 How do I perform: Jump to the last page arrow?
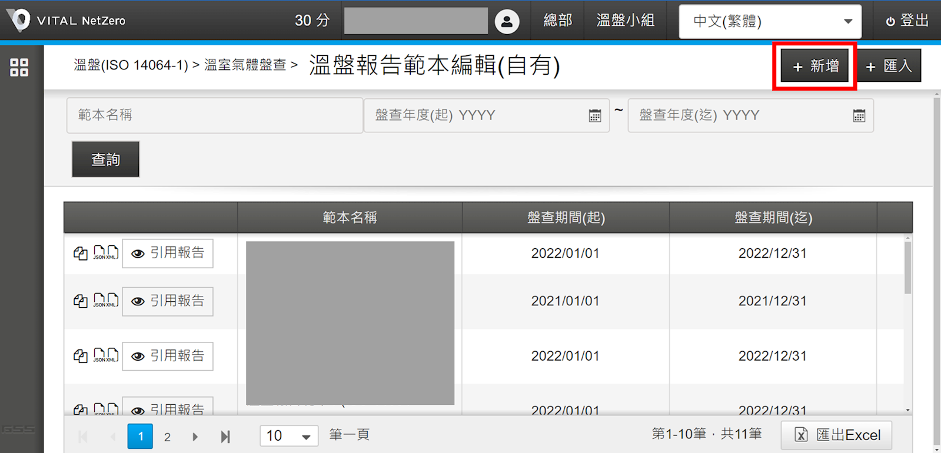click(225, 437)
